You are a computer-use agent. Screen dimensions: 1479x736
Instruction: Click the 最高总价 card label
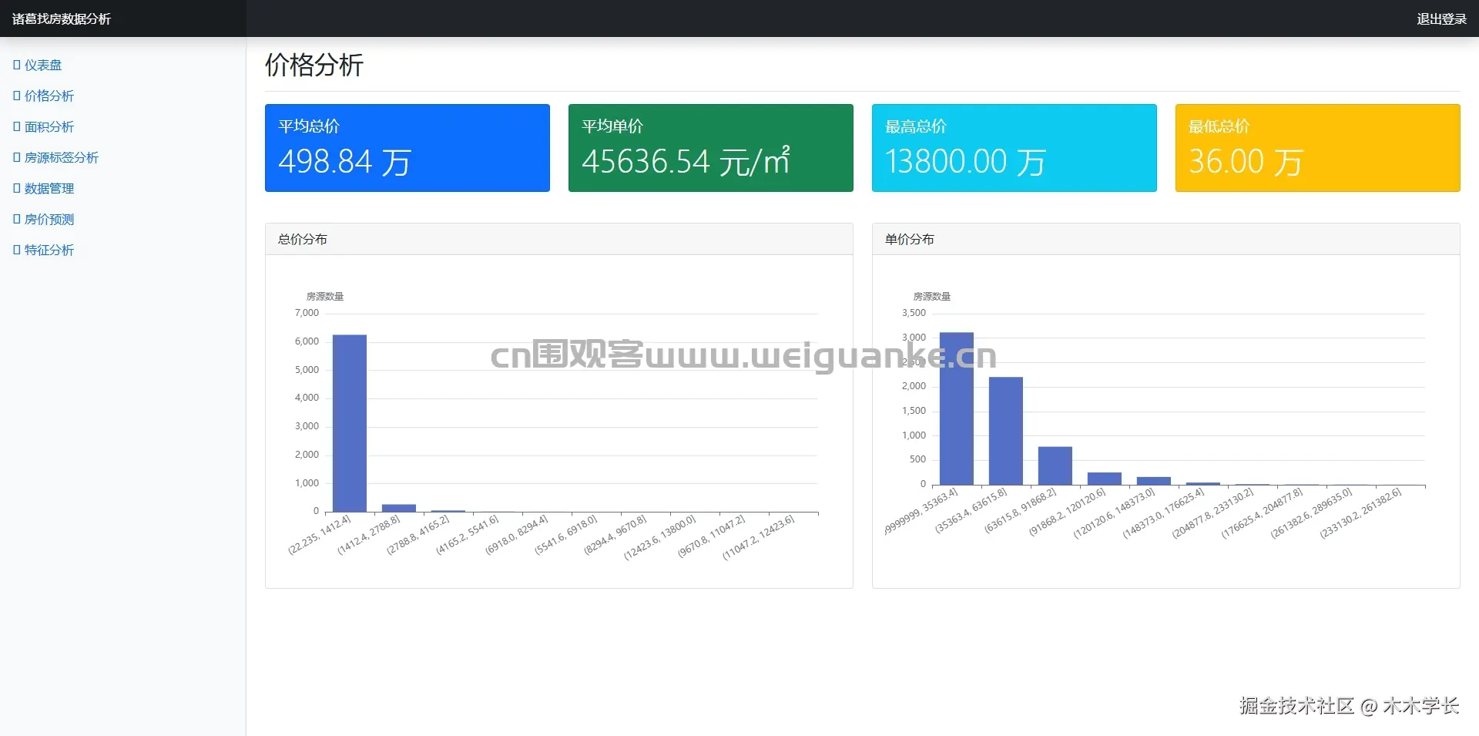point(916,126)
